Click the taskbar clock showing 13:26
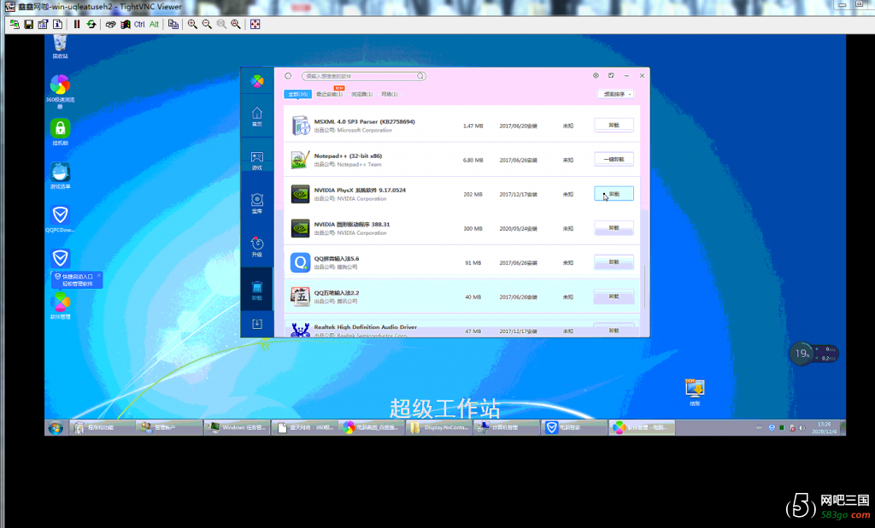The width and height of the screenshot is (875, 528). [825, 427]
